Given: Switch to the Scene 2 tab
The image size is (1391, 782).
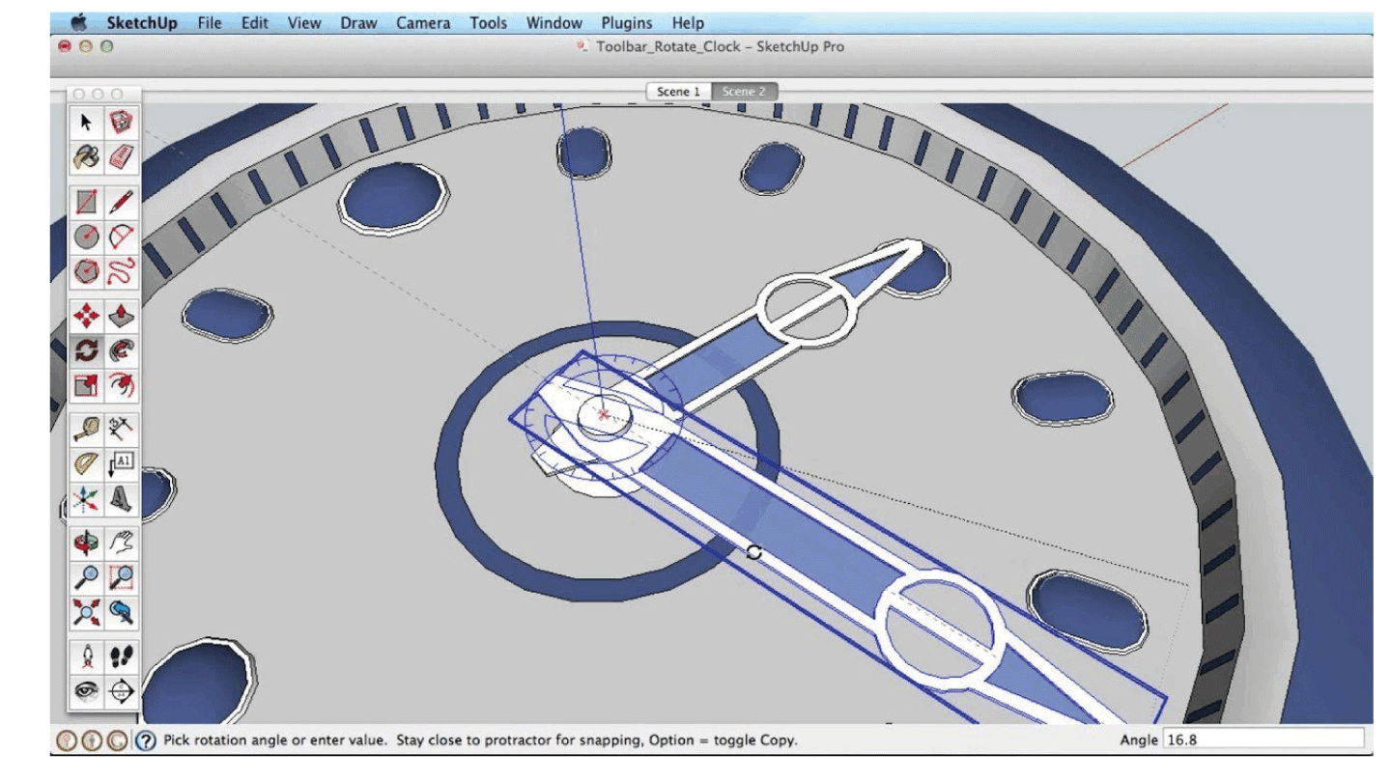Looking at the screenshot, I should (x=744, y=92).
